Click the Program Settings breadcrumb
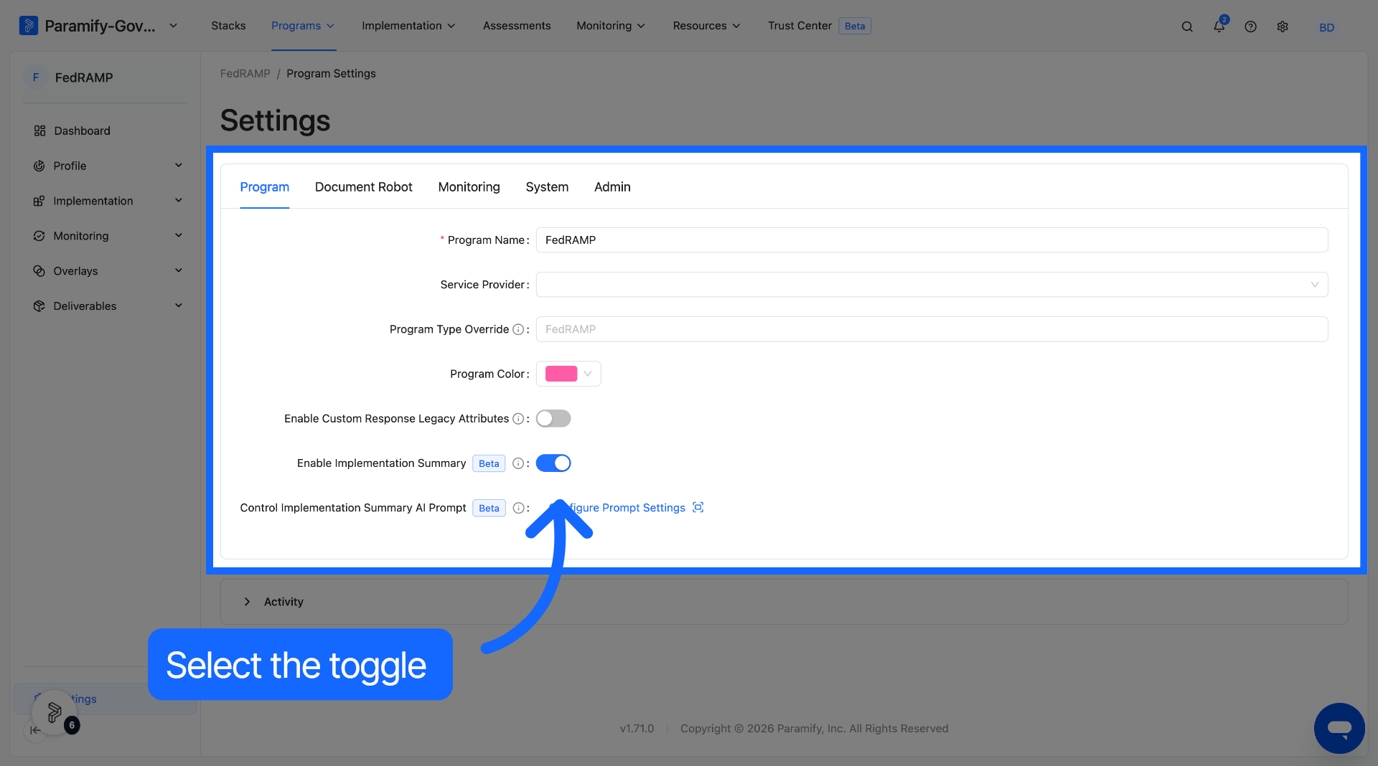 pyautogui.click(x=331, y=74)
